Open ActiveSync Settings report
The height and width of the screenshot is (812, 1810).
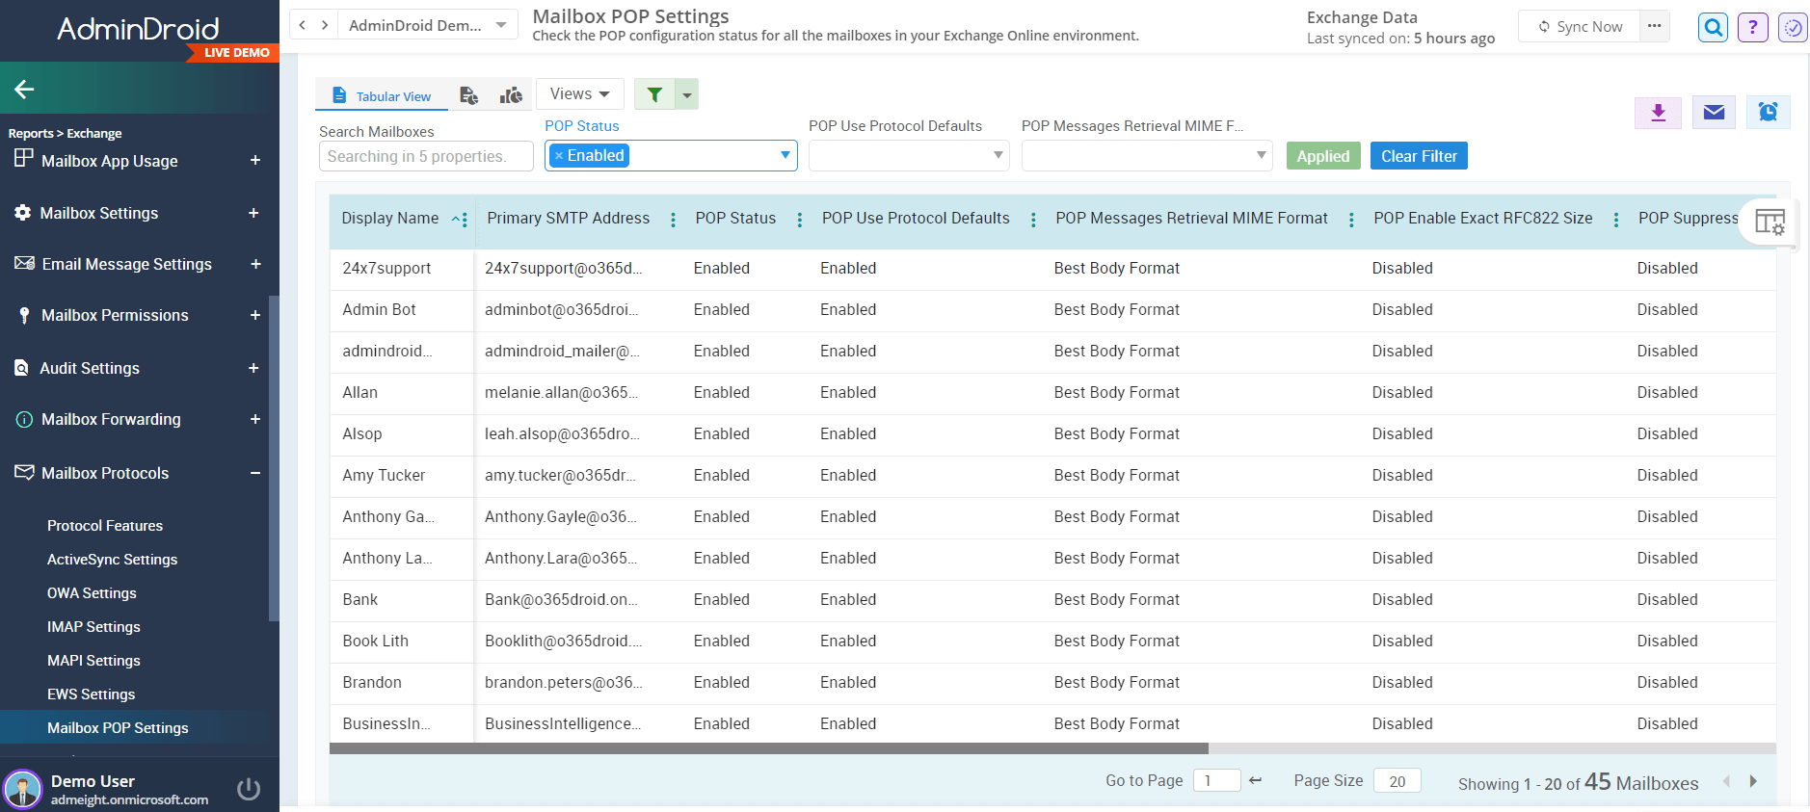(x=112, y=560)
